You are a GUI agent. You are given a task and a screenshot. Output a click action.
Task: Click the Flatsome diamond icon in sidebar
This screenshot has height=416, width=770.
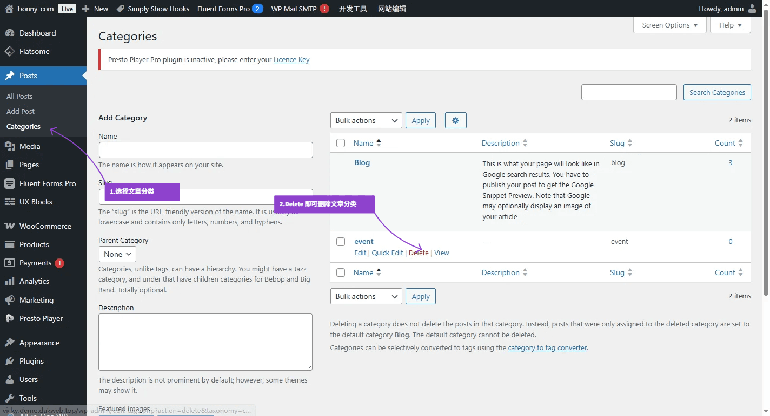pyautogui.click(x=9, y=51)
